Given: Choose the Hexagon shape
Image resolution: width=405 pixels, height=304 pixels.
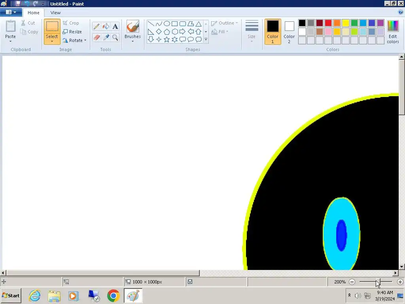Looking at the screenshot, I should click(x=174, y=32).
